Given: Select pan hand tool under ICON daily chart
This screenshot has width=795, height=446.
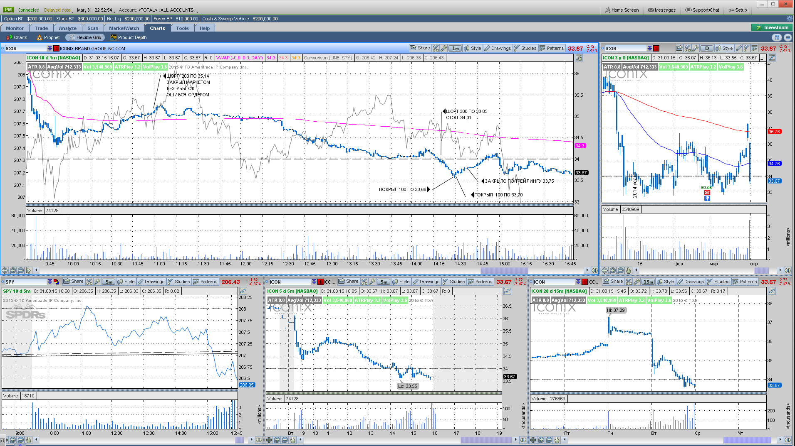Looking at the screenshot, I should (629, 270).
